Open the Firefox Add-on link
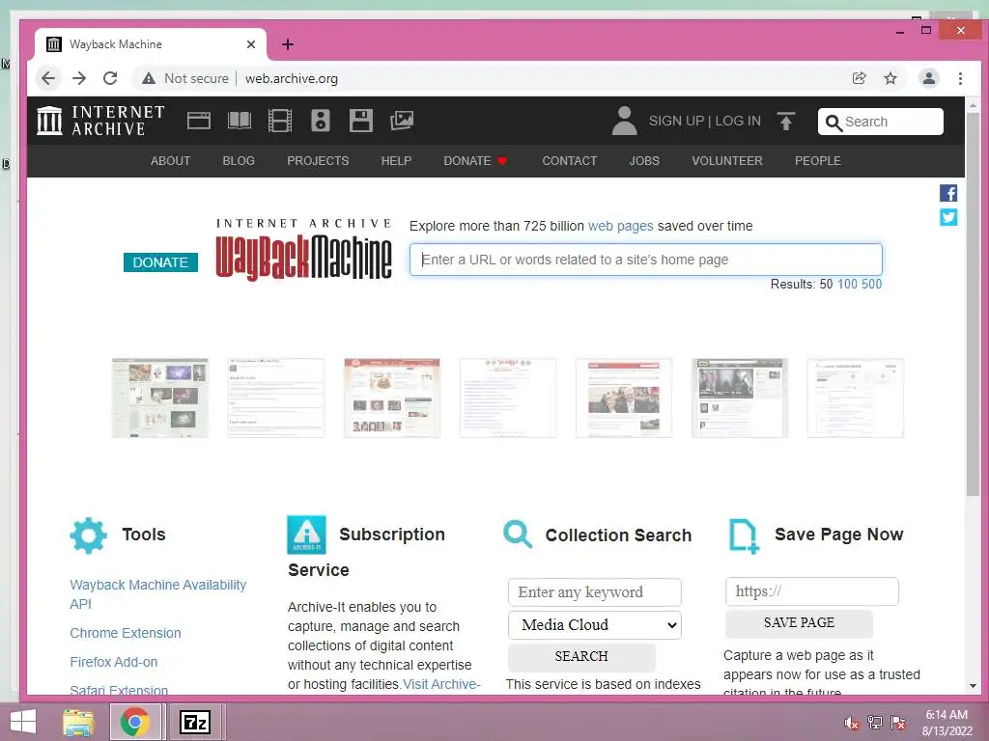Screen dimensions: 989x741 (x=114, y=662)
